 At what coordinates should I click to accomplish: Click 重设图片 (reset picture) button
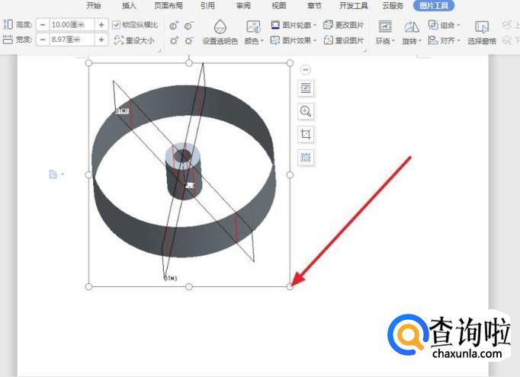344,40
